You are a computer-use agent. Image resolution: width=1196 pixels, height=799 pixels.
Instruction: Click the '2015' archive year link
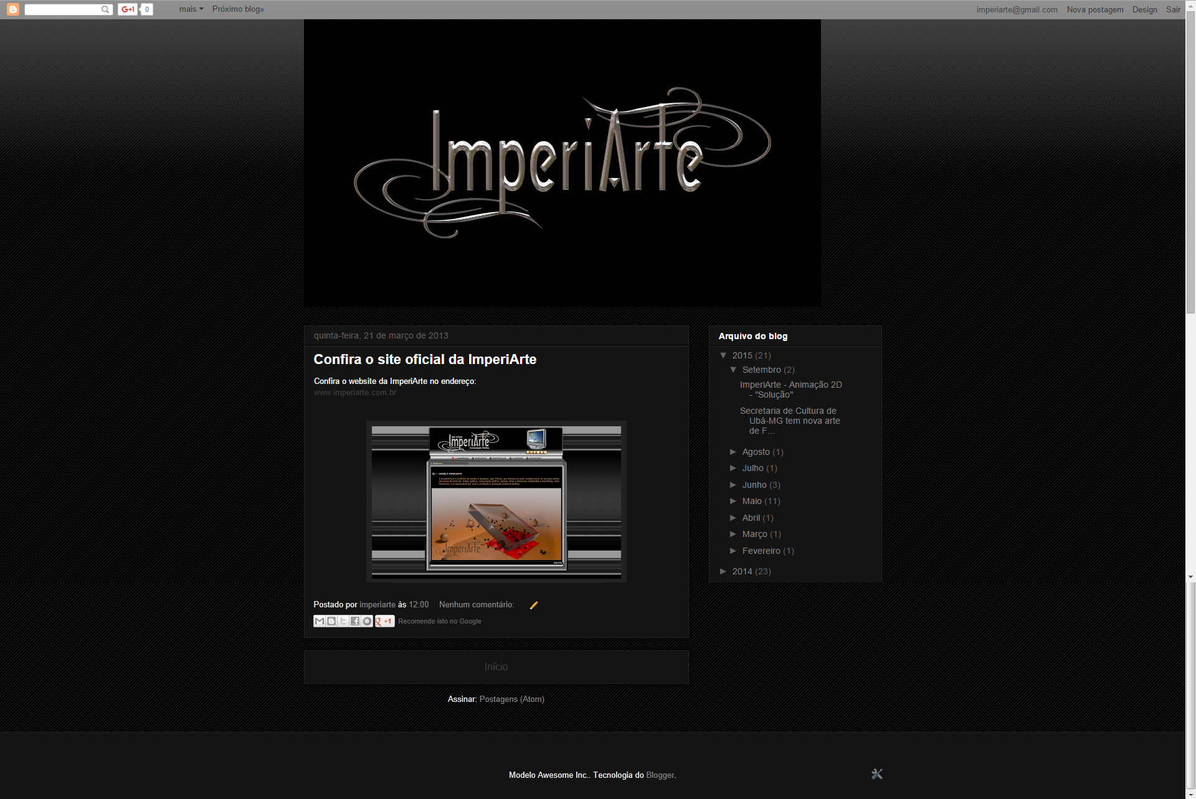742,355
